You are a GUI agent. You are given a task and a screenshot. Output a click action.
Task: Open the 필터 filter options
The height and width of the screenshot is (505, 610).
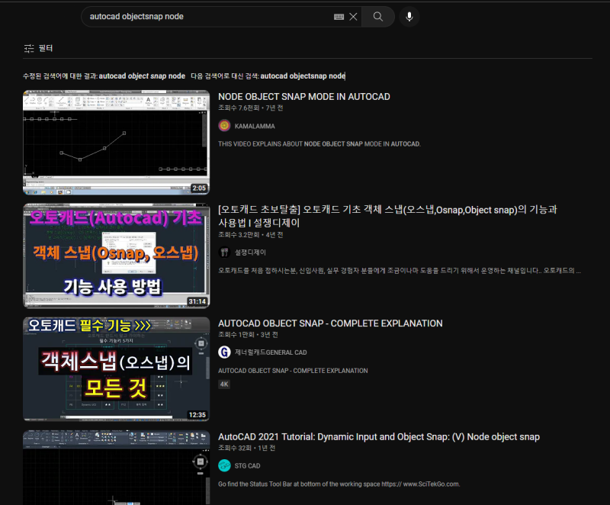point(38,48)
